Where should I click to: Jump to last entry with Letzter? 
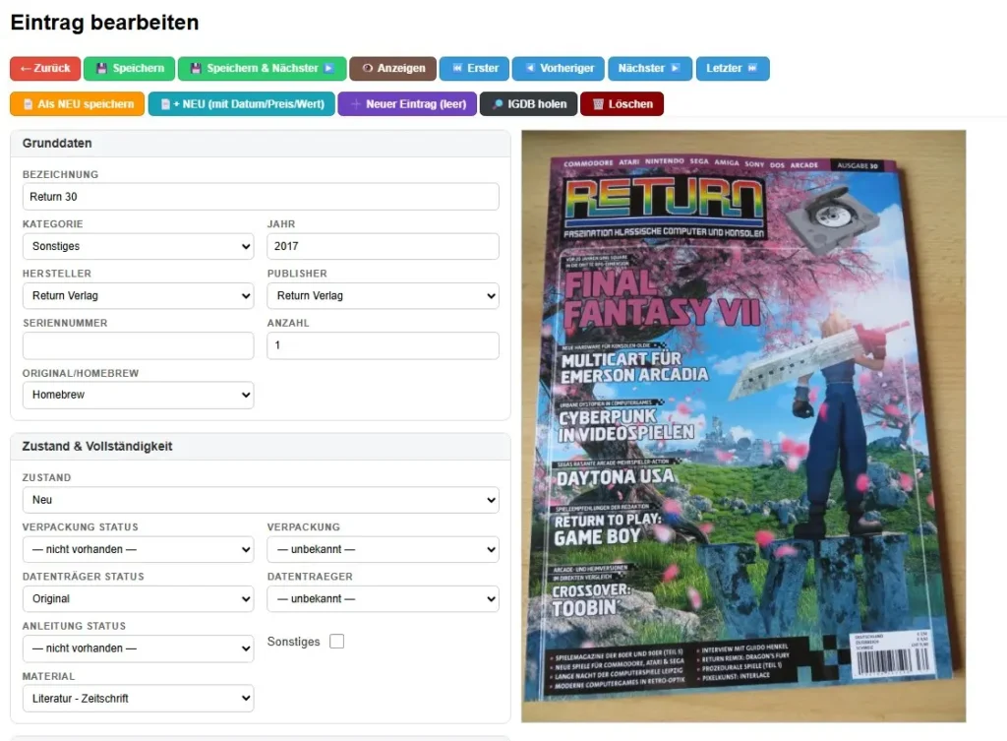click(733, 68)
